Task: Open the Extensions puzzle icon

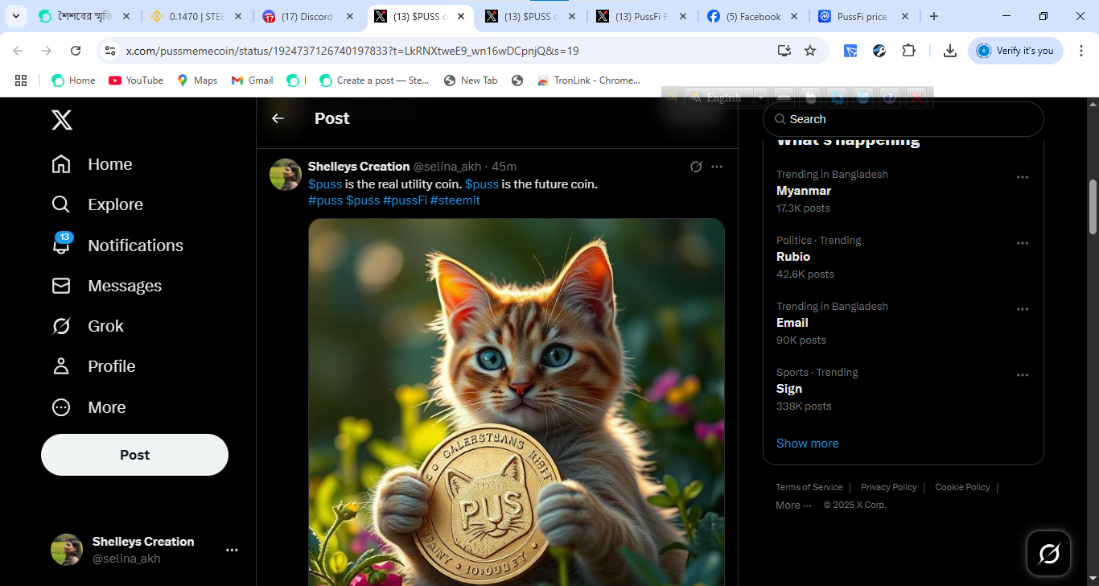Action: [x=908, y=51]
